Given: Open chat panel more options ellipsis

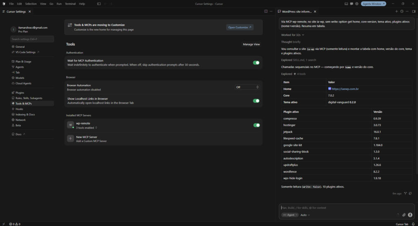Looking at the screenshot, I should coord(407,11).
